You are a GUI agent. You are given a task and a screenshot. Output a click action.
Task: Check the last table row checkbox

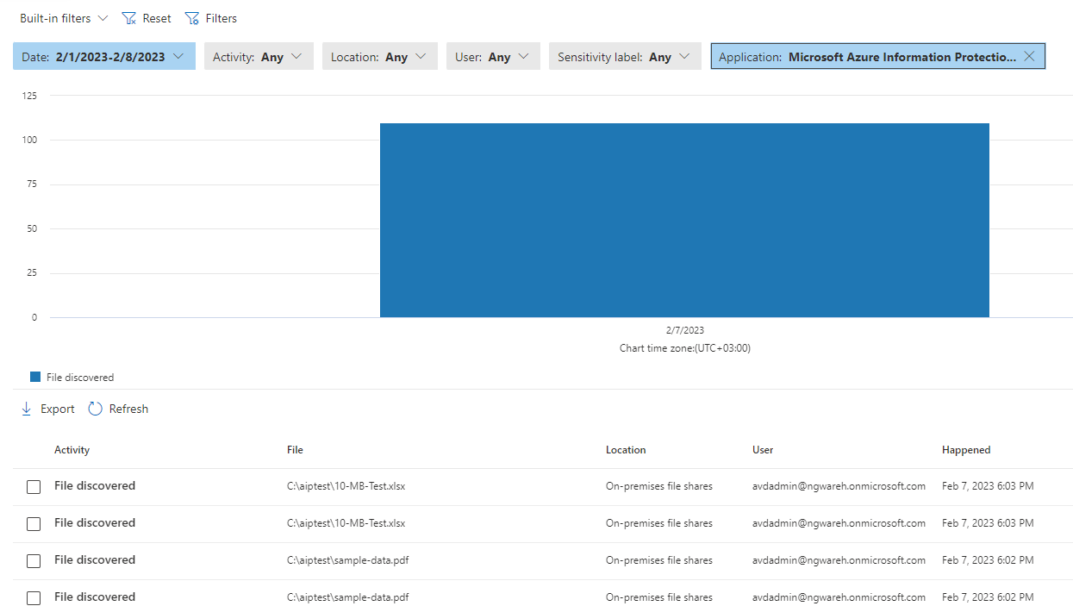[x=34, y=597]
